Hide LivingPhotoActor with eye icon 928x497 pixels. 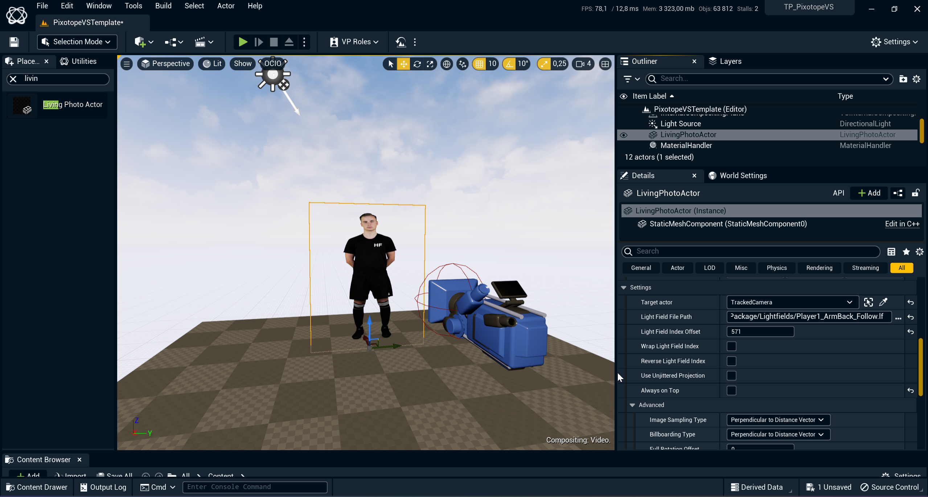pos(624,135)
